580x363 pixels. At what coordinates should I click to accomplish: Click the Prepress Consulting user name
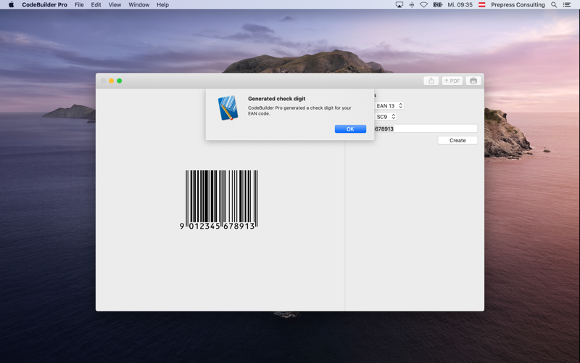coord(518,5)
